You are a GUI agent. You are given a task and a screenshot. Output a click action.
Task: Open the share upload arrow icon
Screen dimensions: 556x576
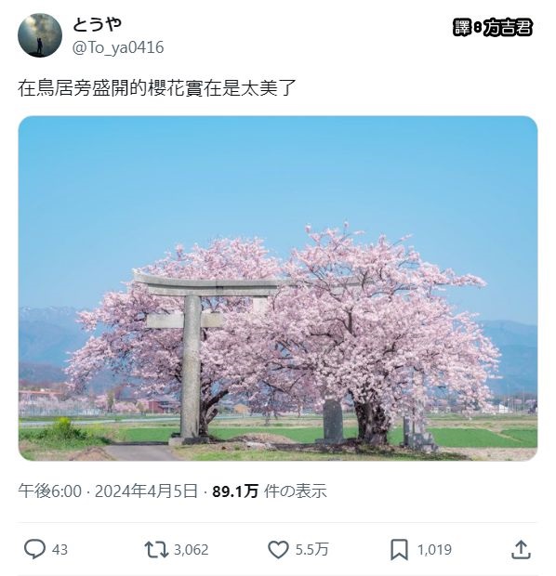click(x=521, y=550)
